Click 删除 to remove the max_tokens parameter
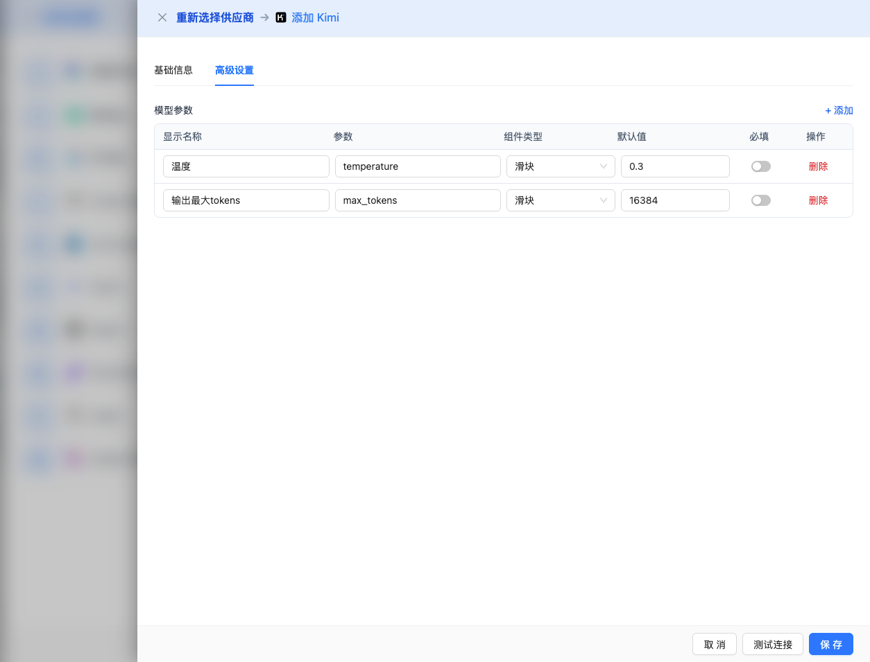The image size is (870, 662). (x=818, y=200)
